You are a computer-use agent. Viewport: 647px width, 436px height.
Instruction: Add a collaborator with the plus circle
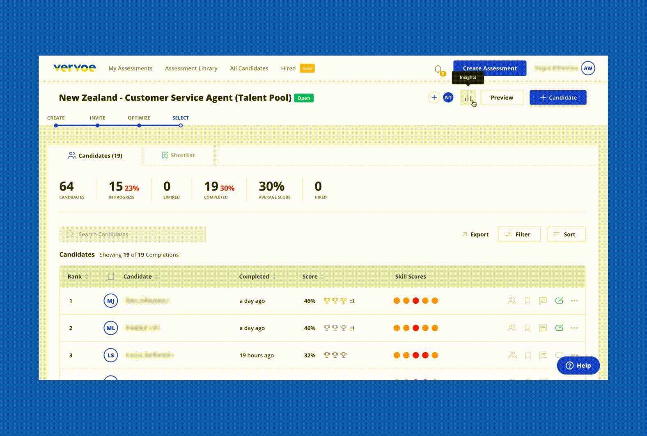tap(434, 98)
